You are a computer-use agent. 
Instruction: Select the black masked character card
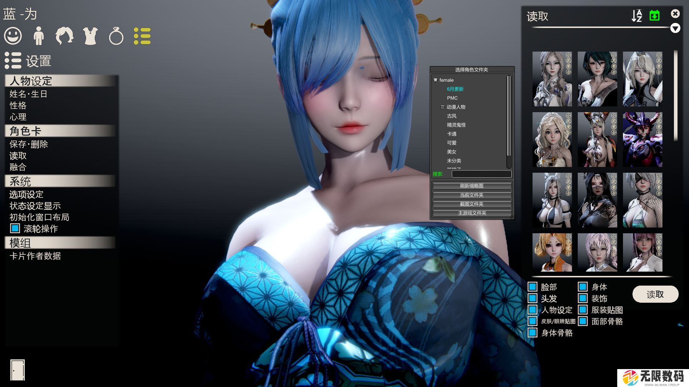coord(597,200)
